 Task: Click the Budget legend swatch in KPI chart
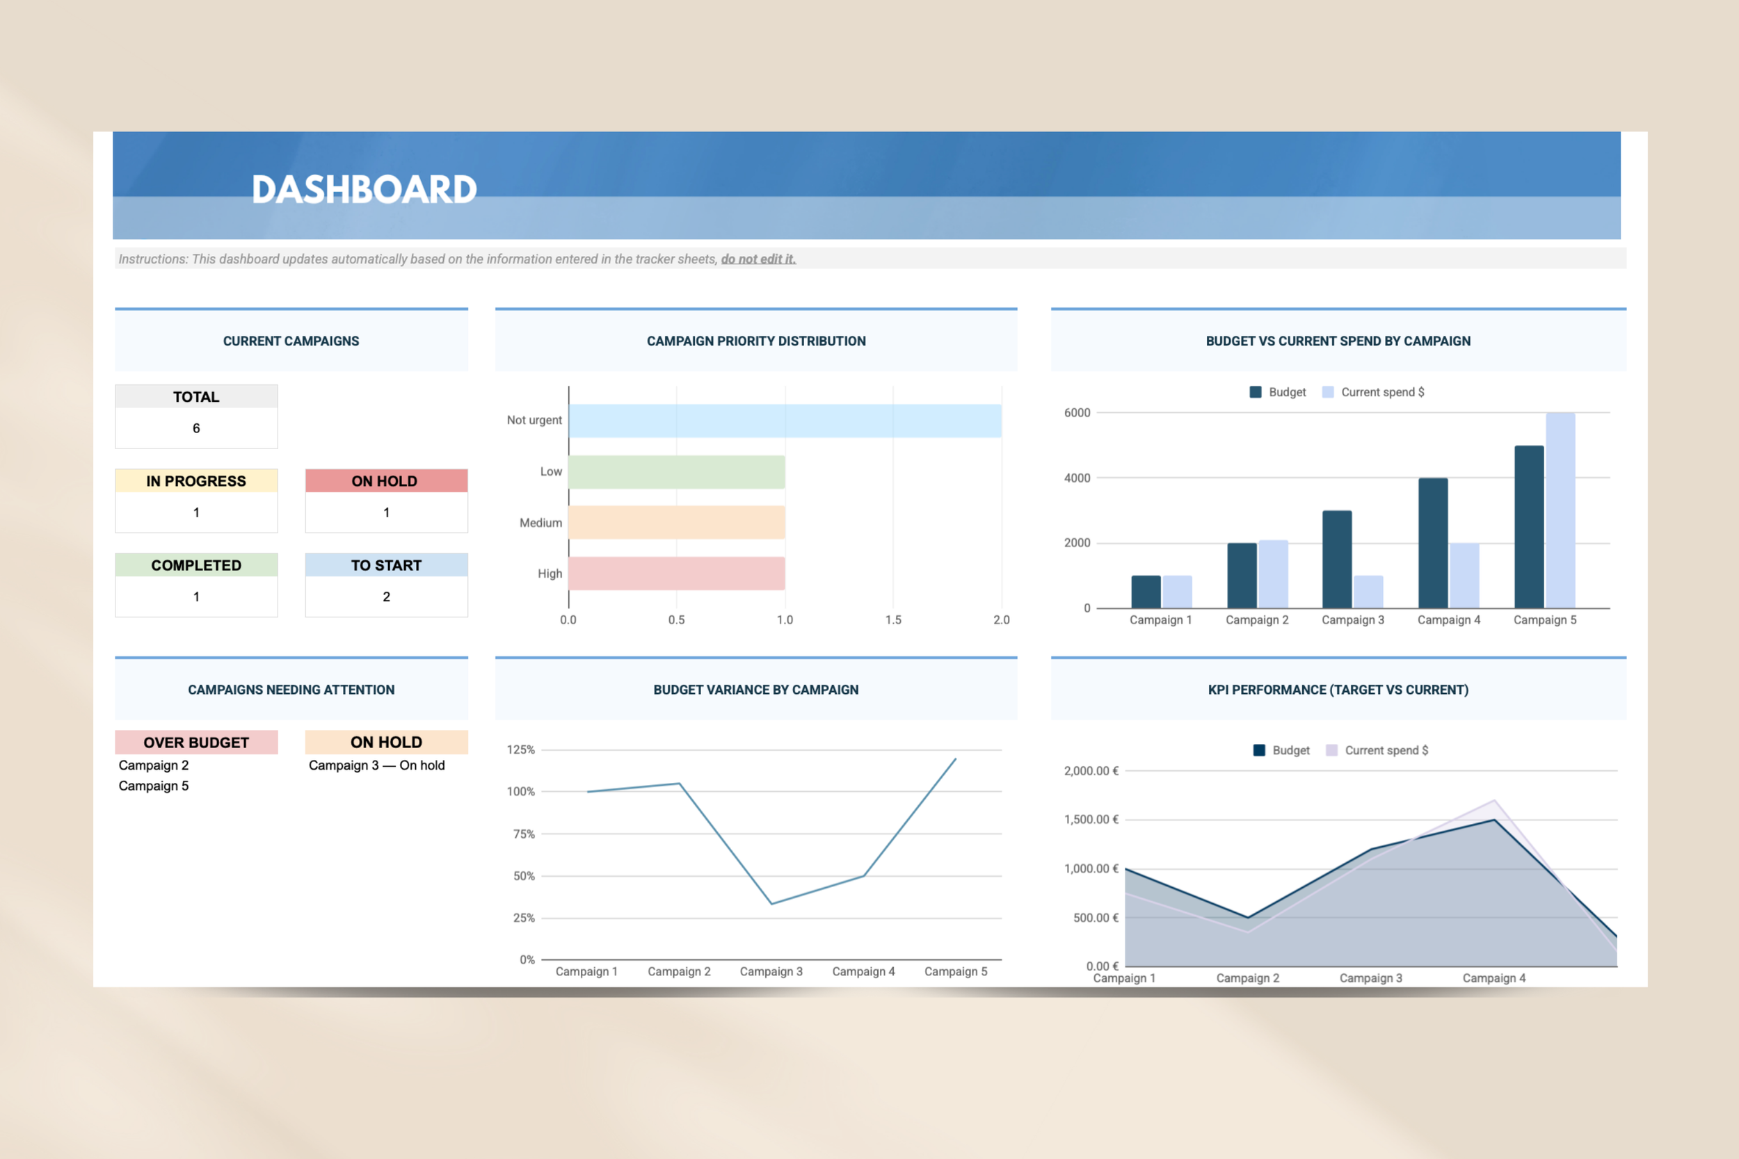[1259, 750]
